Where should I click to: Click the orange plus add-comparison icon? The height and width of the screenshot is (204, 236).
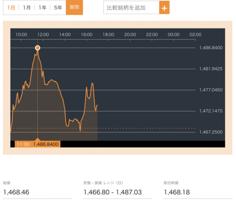click(x=164, y=7)
